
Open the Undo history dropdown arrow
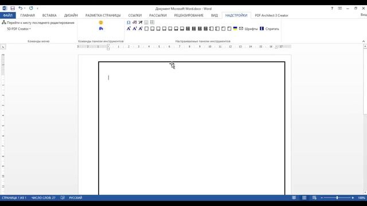[25, 9]
